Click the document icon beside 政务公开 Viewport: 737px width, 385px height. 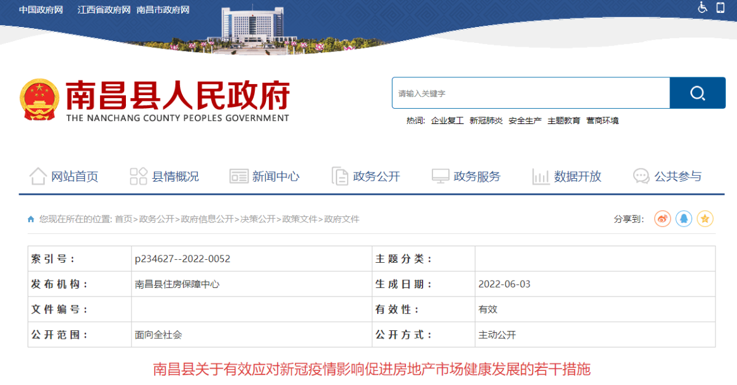click(x=340, y=176)
